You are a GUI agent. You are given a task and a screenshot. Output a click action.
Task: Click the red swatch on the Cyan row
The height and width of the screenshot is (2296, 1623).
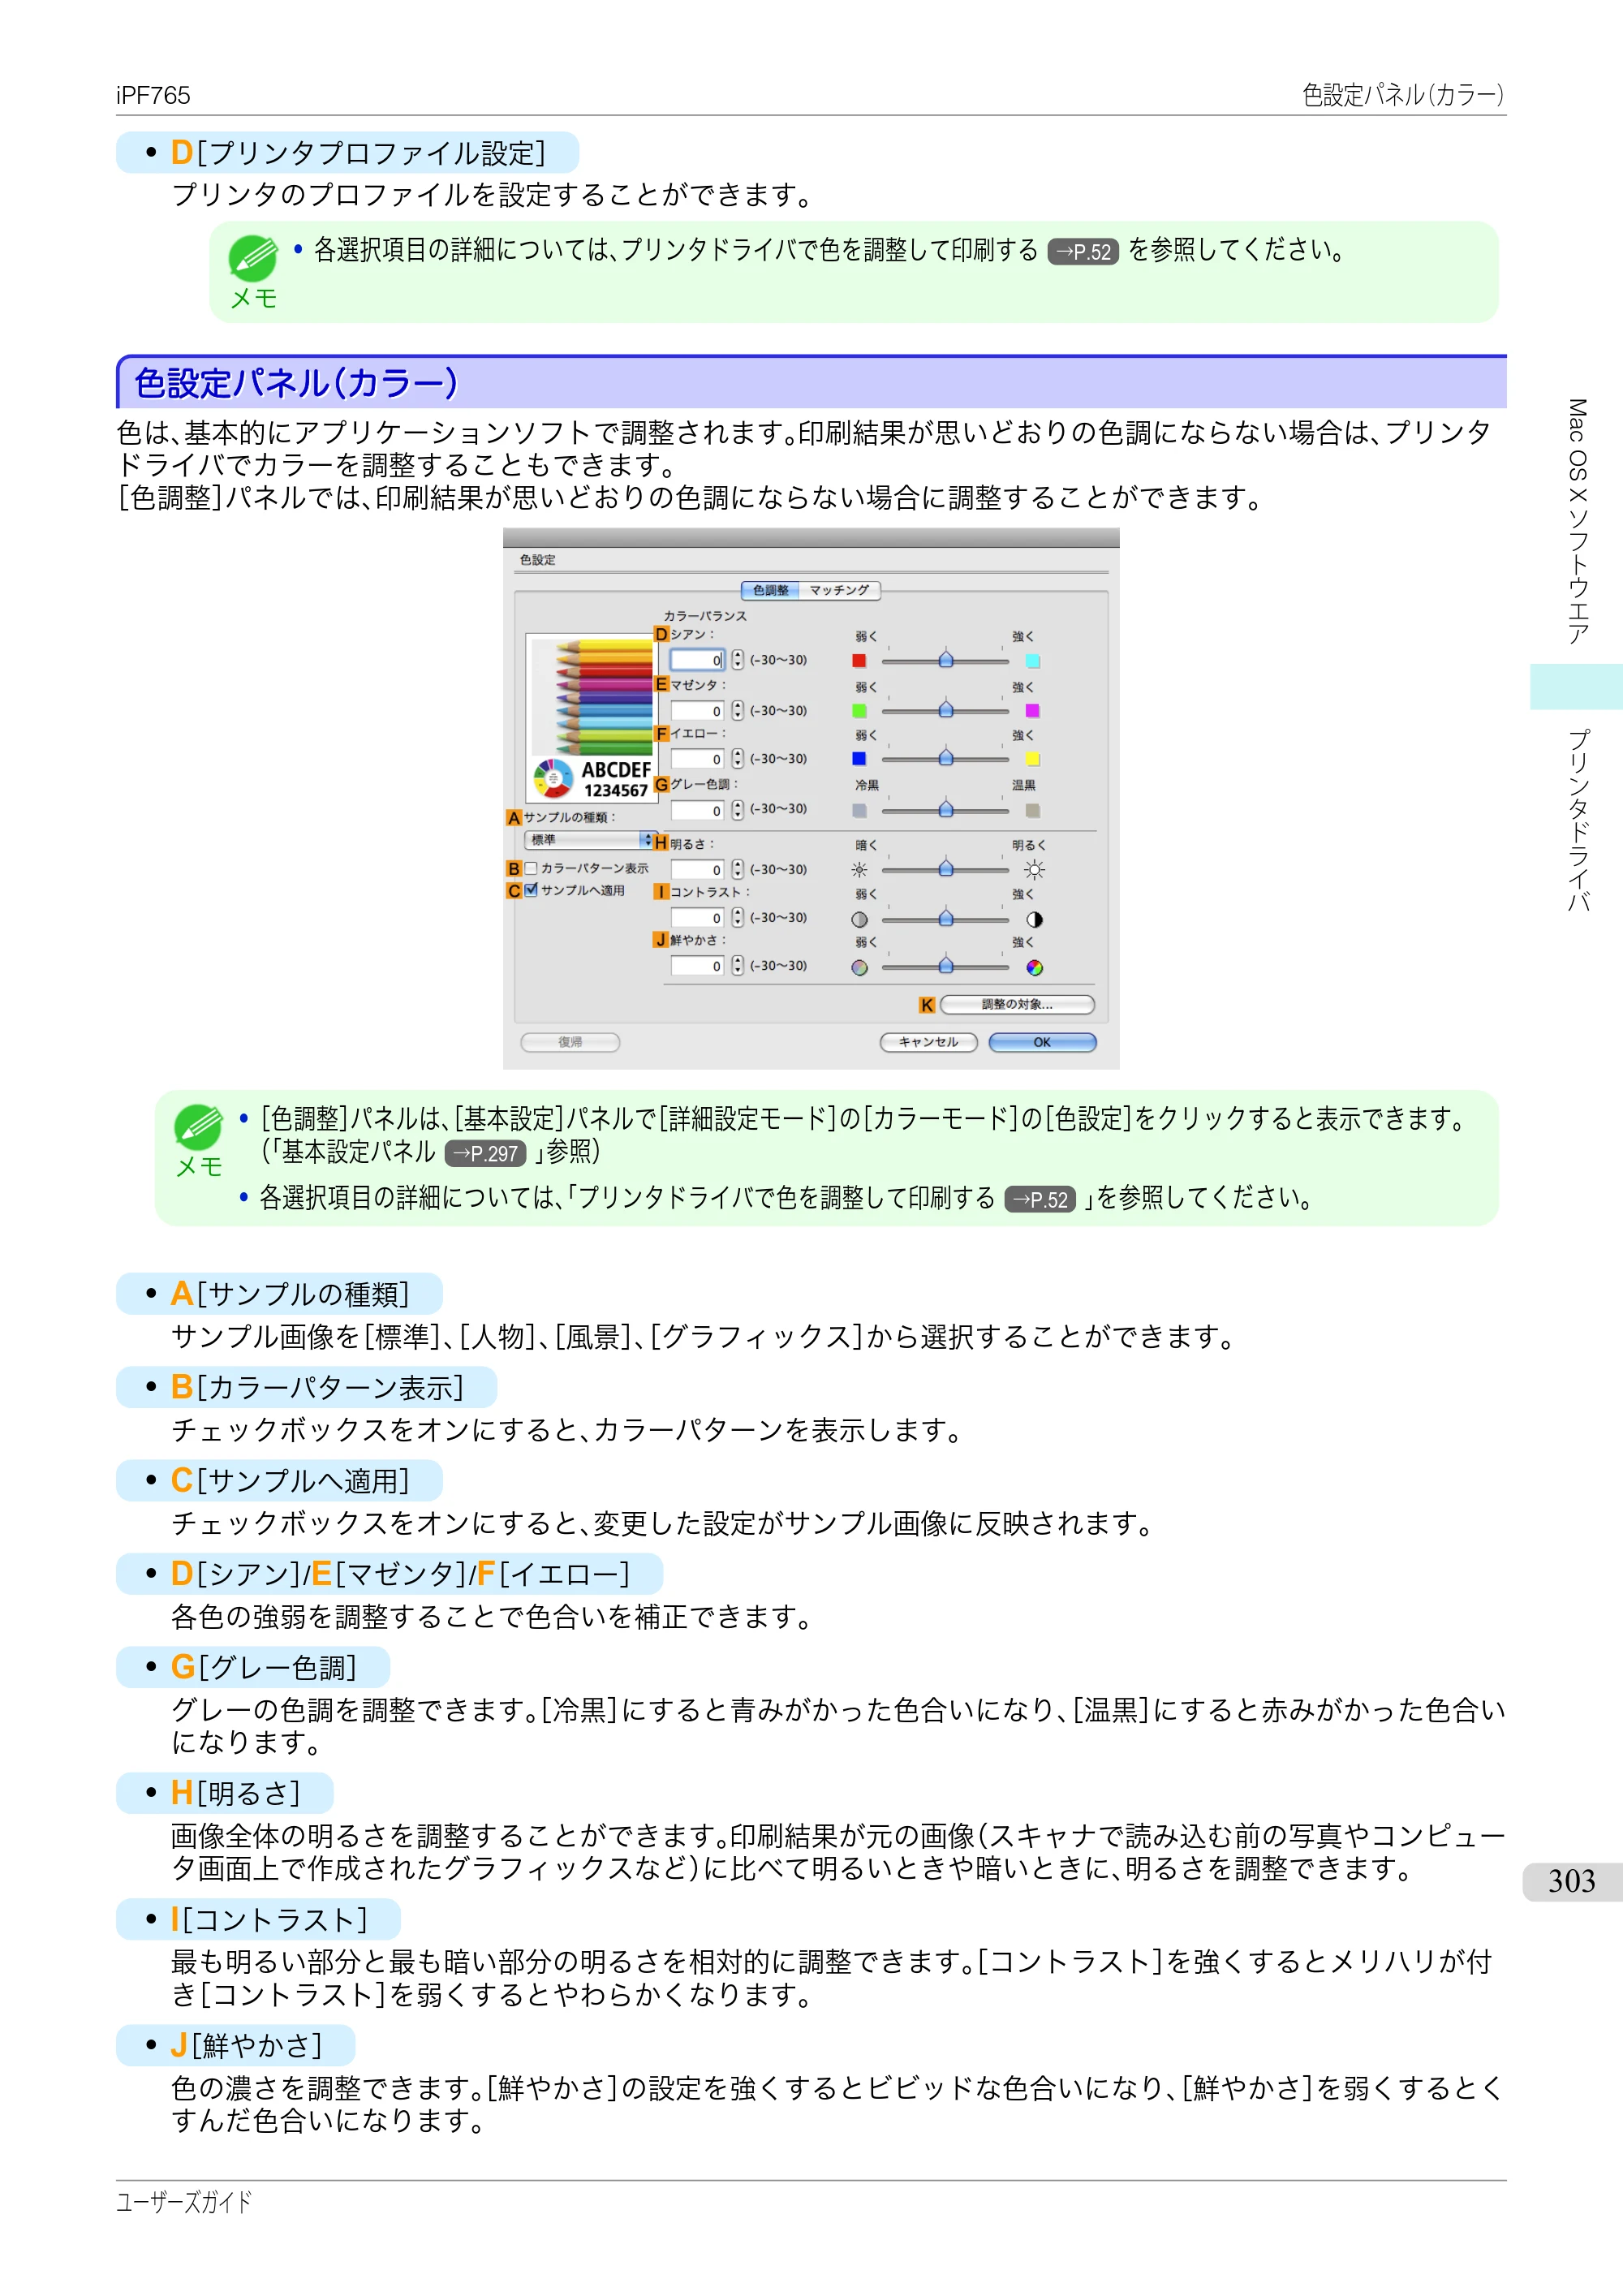point(858,660)
